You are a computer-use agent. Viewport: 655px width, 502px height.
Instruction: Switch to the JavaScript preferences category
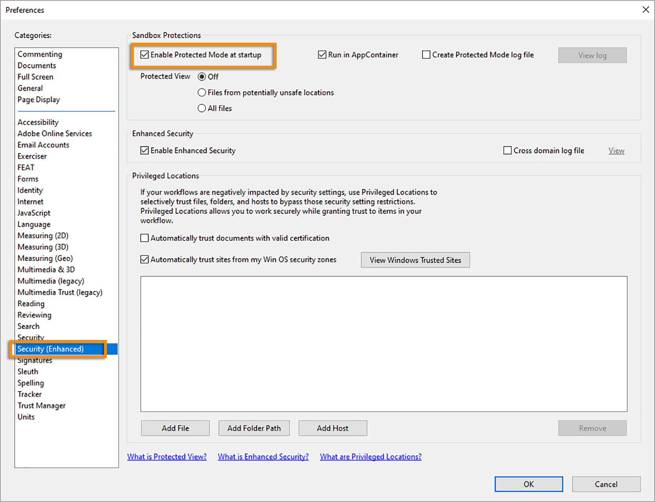(x=33, y=213)
